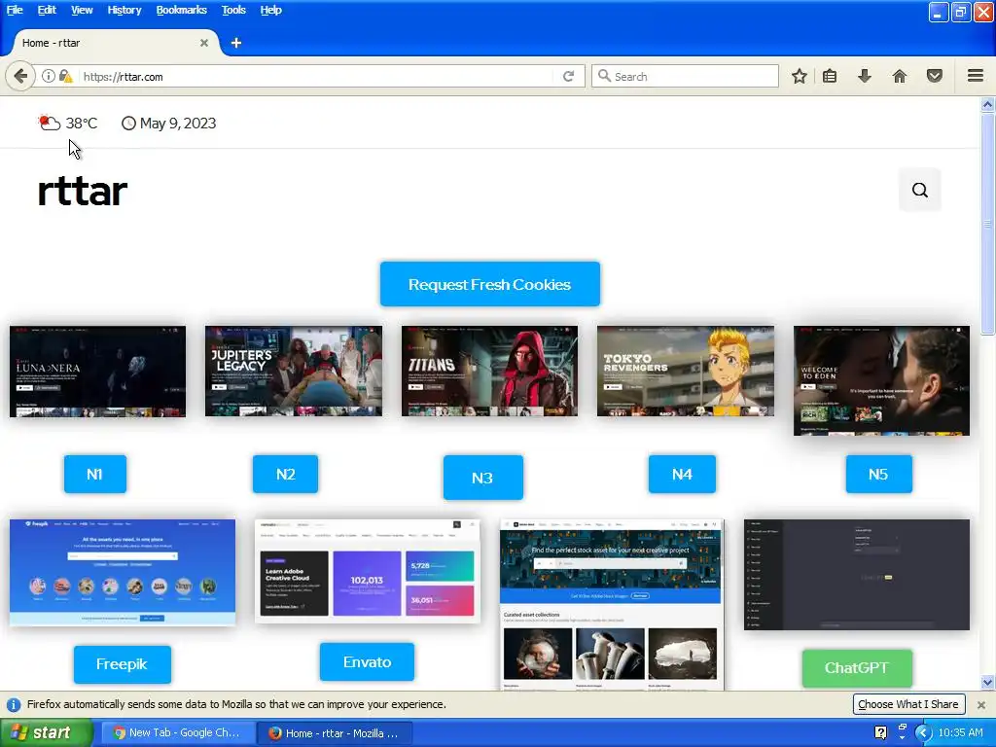Open the Welcome to Eden thumbnail
996x747 pixels.
[881, 380]
